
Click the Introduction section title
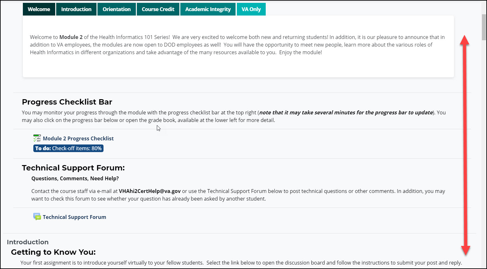click(x=28, y=242)
